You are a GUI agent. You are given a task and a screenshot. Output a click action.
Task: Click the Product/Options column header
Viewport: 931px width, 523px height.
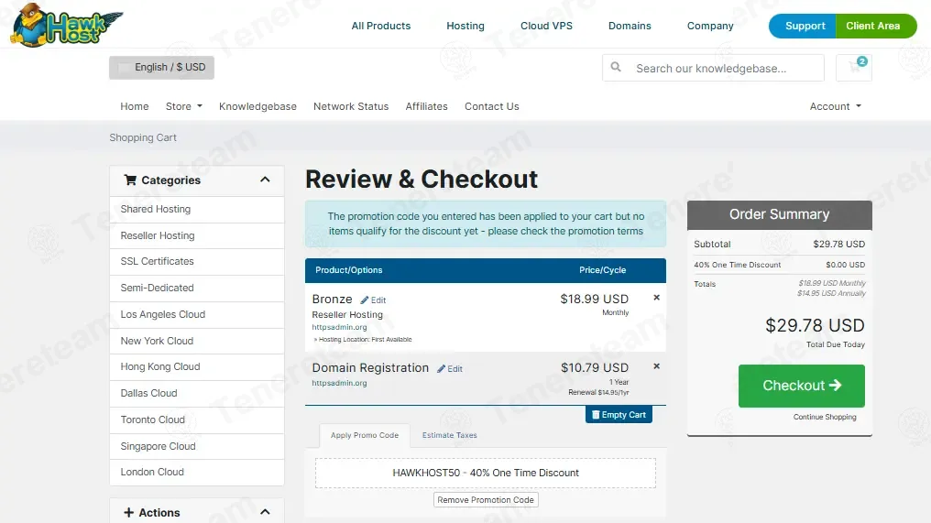click(x=348, y=270)
